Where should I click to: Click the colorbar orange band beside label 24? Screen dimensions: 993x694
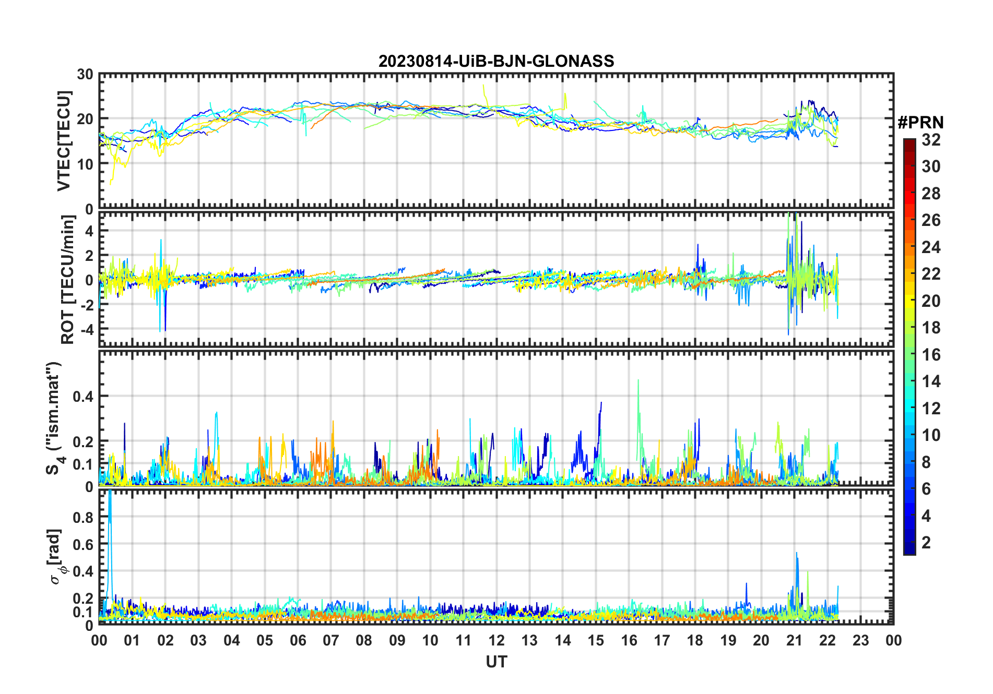(909, 247)
